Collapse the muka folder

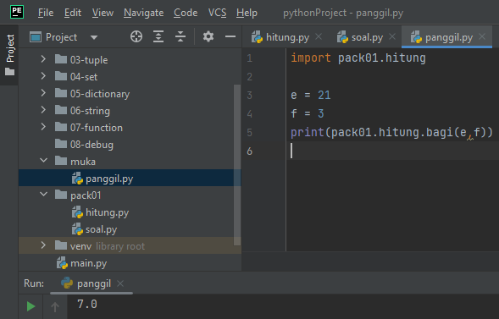coord(43,161)
